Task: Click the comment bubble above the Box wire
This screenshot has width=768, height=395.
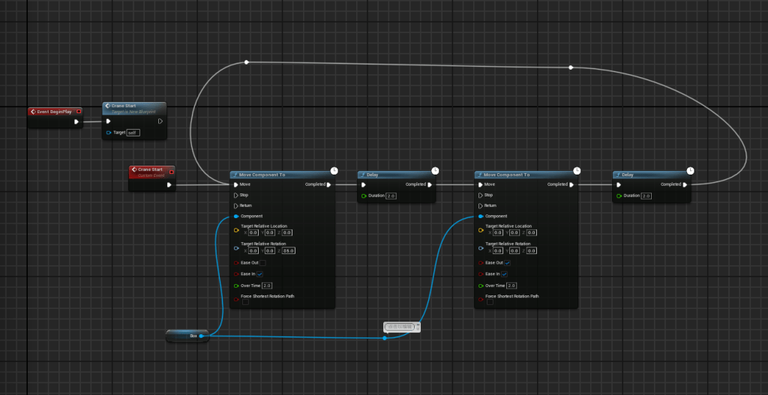Action: (x=402, y=327)
